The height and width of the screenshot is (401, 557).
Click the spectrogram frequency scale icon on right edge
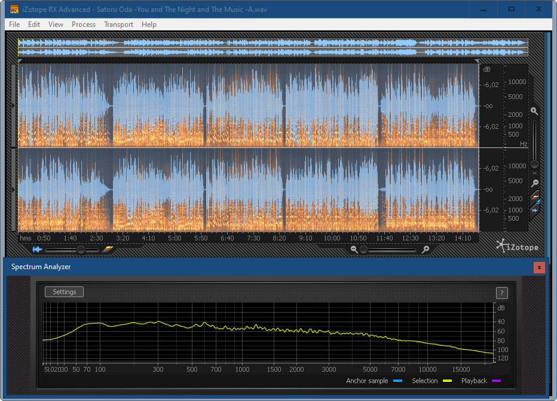(535, 198)
